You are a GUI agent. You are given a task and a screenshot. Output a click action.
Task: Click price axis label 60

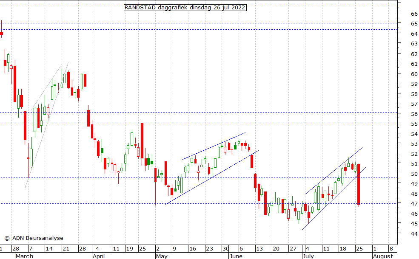[414, 74]
